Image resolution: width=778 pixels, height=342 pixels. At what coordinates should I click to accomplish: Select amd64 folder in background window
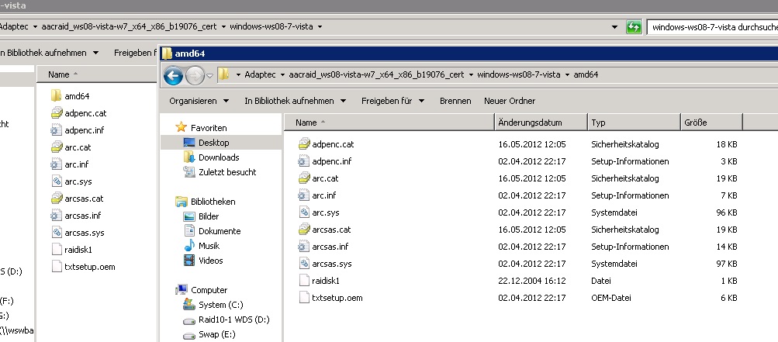[x=77, y=96]
